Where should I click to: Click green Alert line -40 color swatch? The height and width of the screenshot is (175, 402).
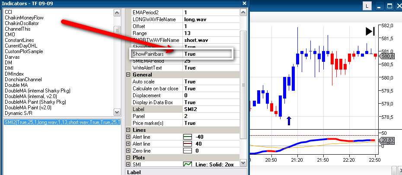(188, 137)
